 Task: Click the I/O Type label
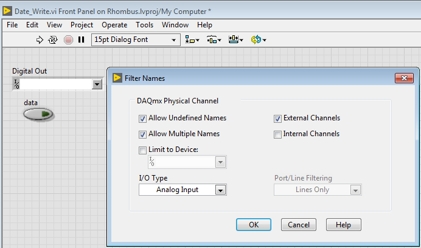[153, 178]
